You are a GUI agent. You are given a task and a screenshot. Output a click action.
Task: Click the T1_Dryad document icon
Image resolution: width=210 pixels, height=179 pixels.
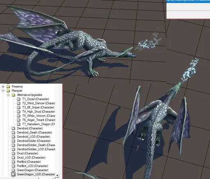pos(18,99)
